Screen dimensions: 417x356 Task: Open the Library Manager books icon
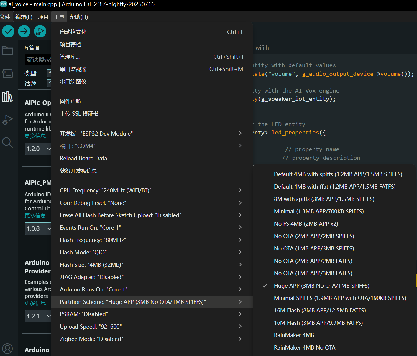pos(7,96)
